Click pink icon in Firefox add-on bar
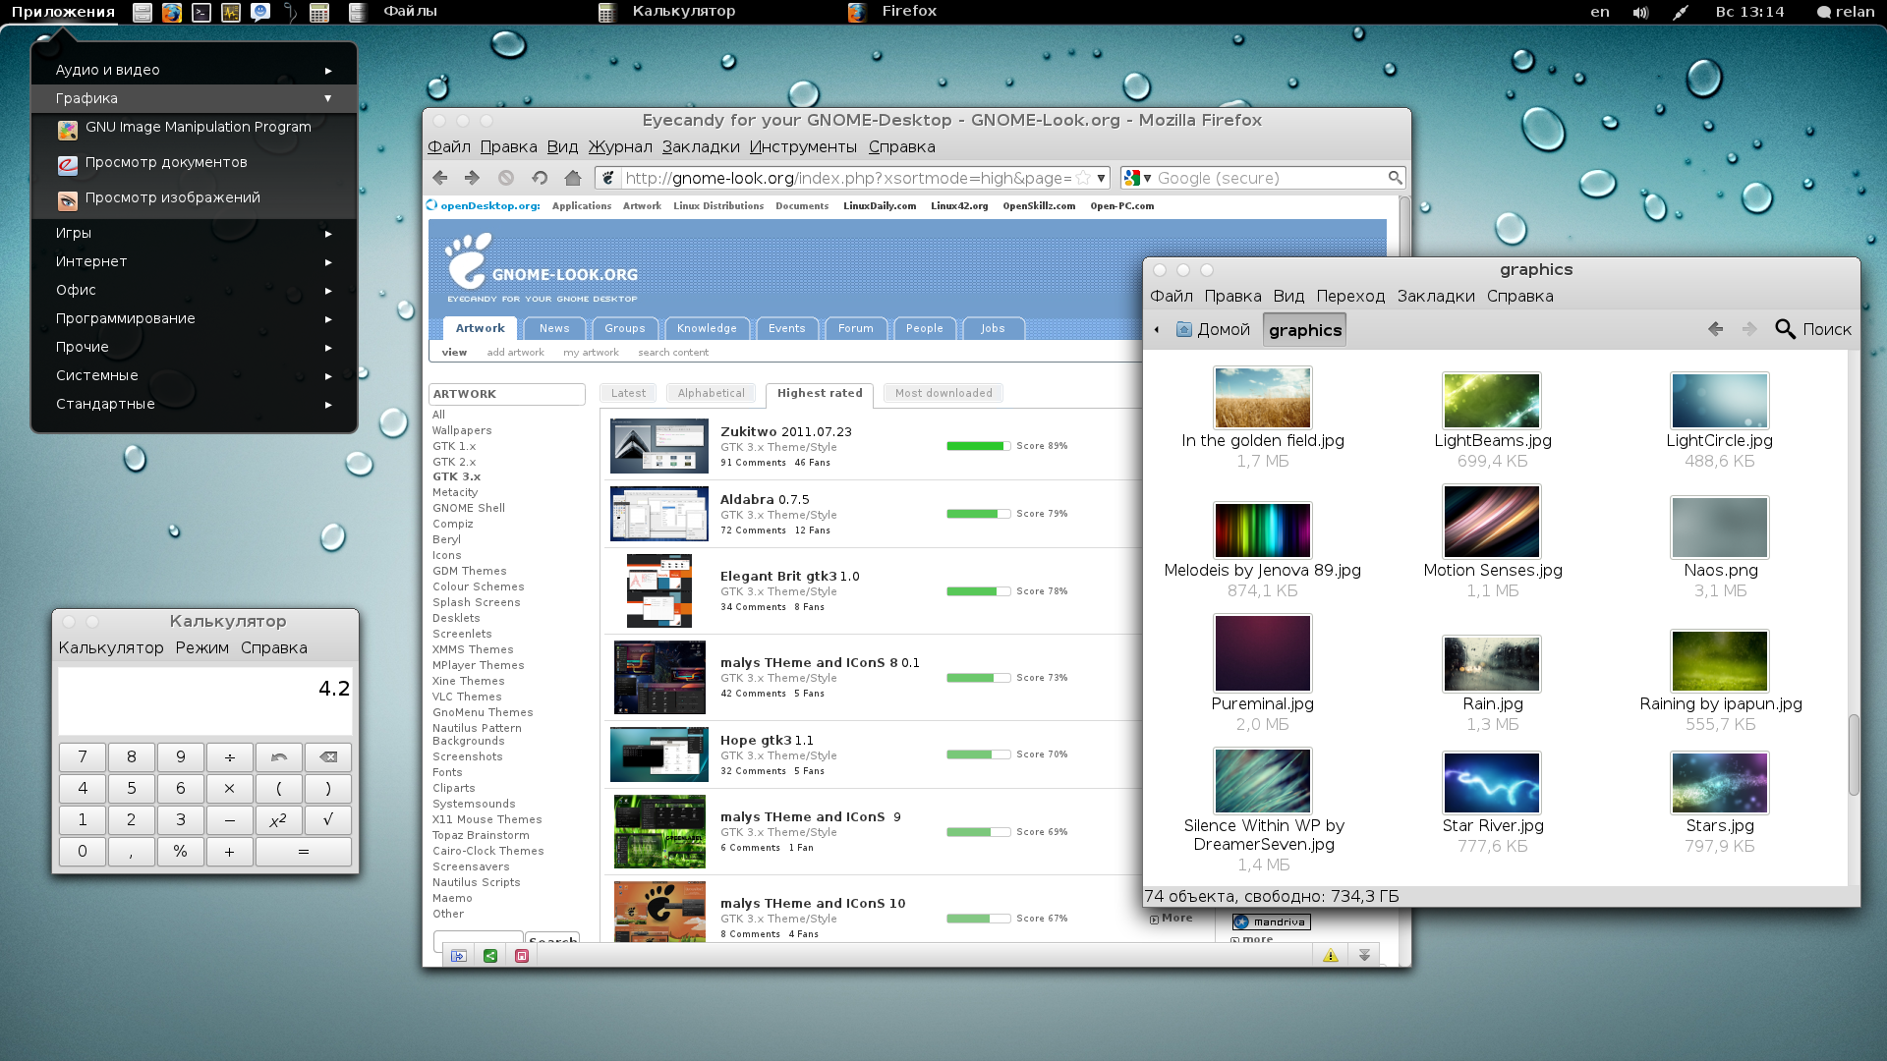This screenshot has width=1887, height=1061. coord(522,956)
